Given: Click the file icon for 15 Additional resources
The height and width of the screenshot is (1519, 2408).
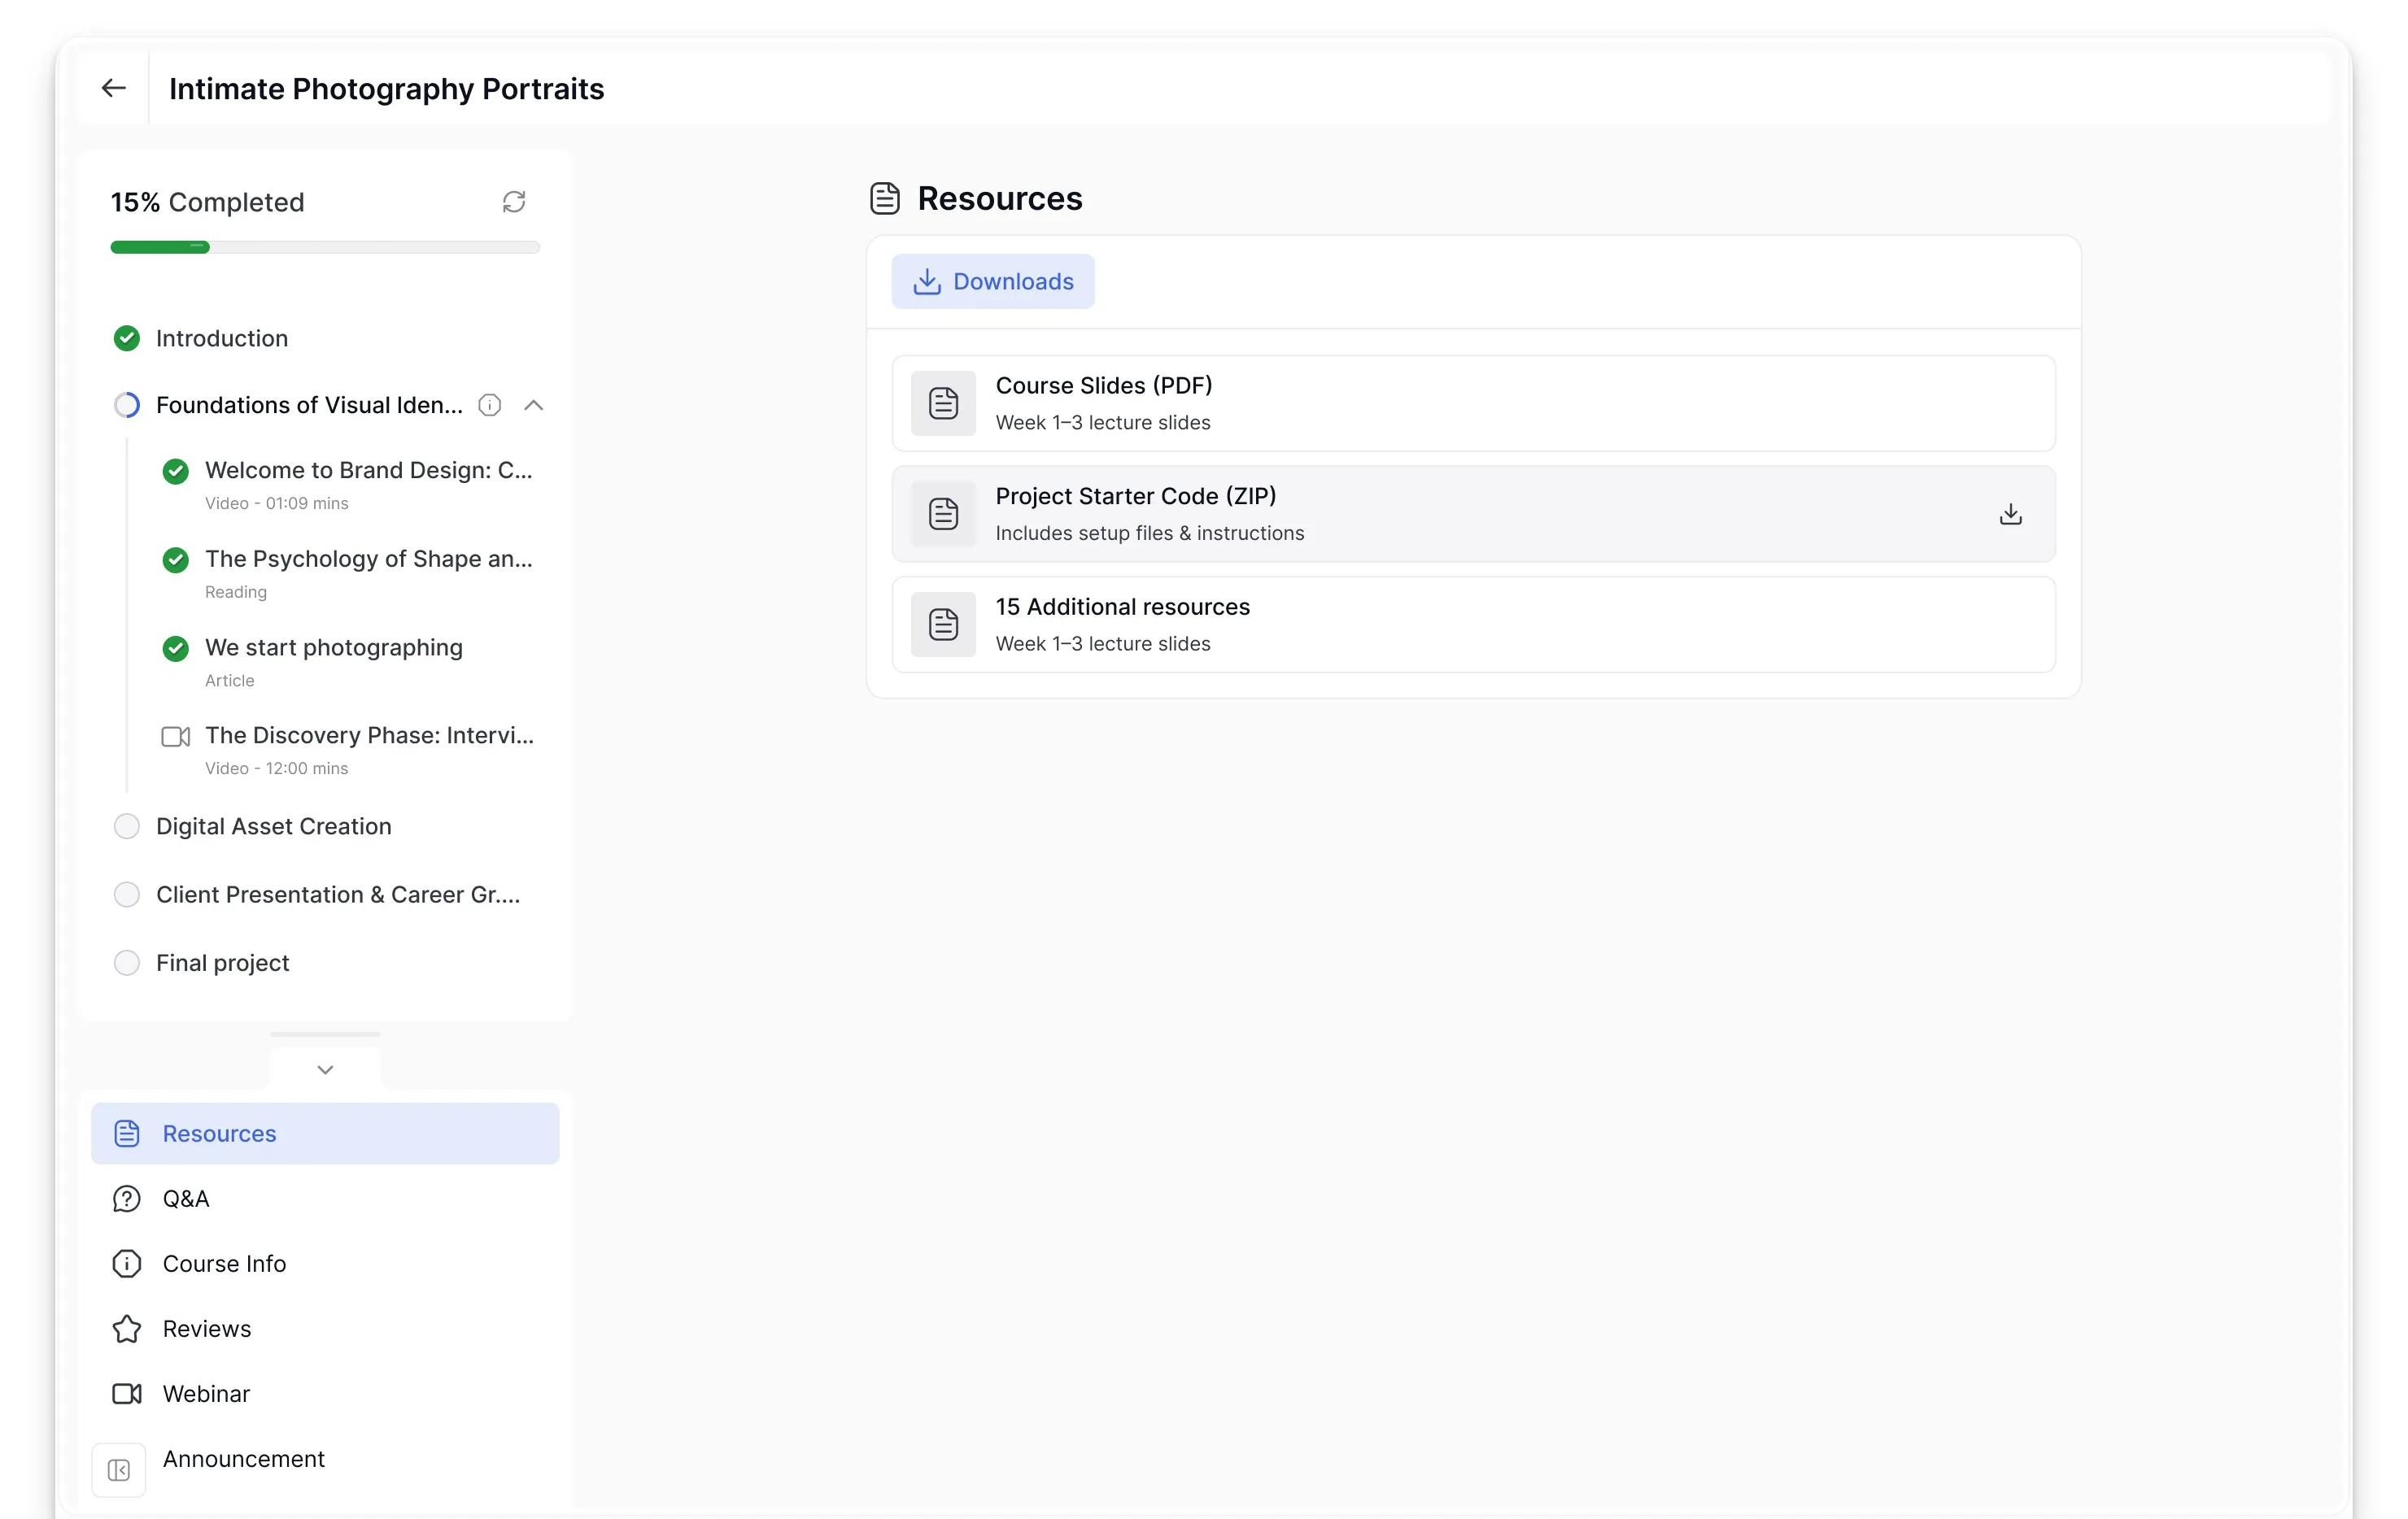Looking at the screenshot, I should (943, 625).
